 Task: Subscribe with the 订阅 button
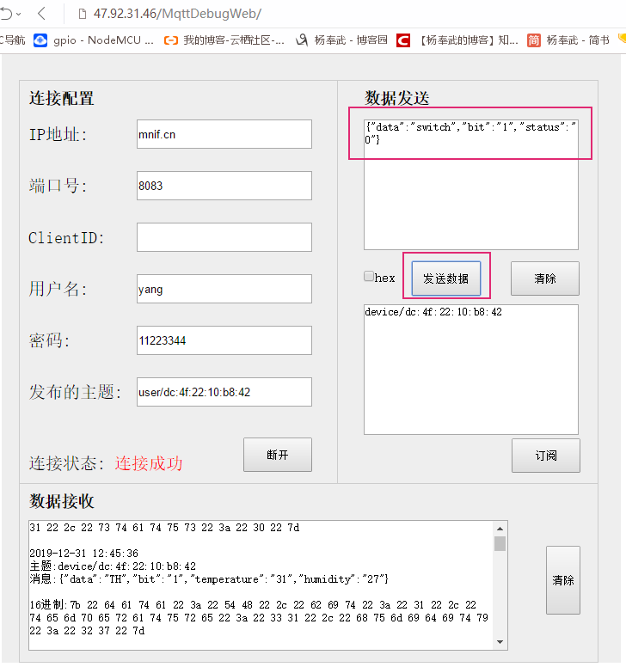546,456
